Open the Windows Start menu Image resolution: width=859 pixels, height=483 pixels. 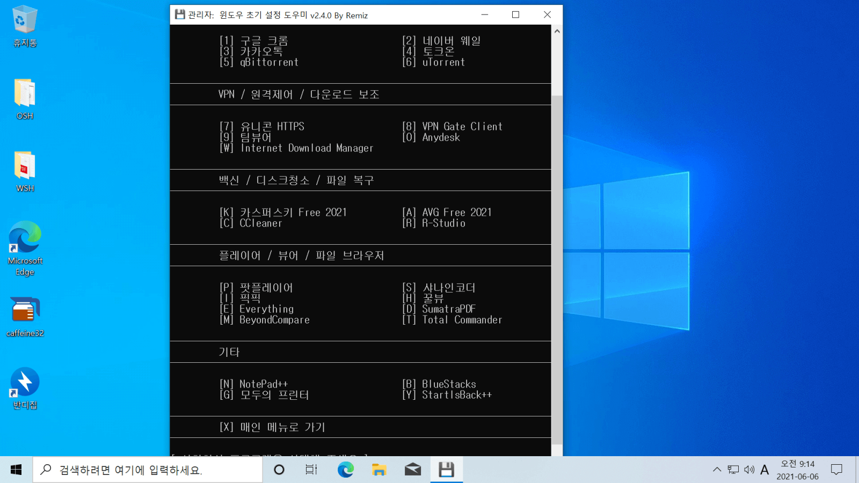click(x=16, y=470)
